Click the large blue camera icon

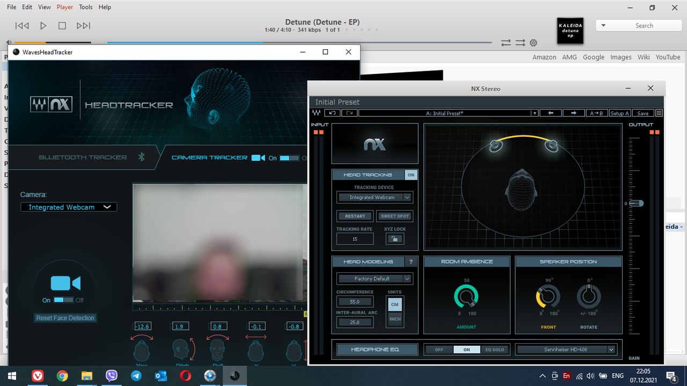[x=65, y=283]
